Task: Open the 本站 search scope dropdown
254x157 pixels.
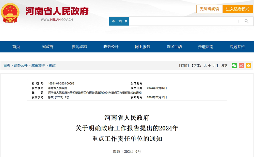Action: coord(119,21)
